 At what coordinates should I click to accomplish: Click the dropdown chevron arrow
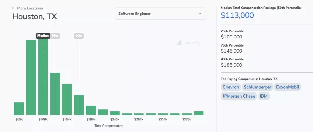pos(200,14)
